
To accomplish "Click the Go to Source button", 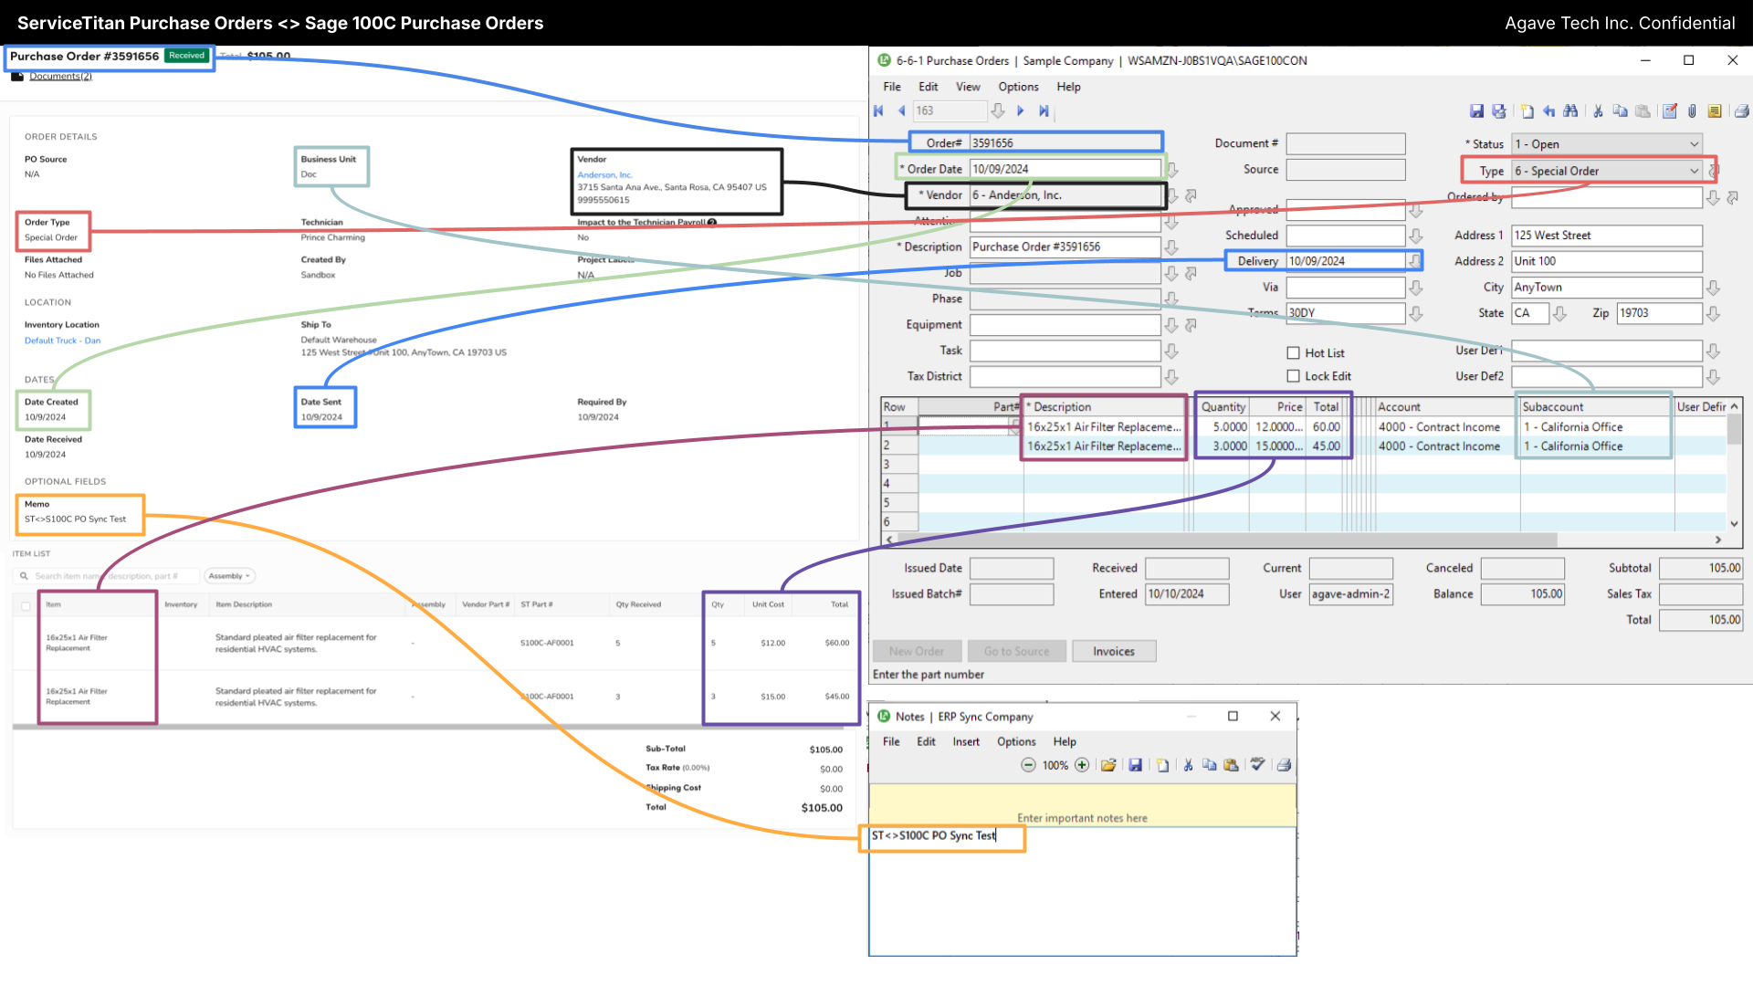I will tap(1016, 651).
